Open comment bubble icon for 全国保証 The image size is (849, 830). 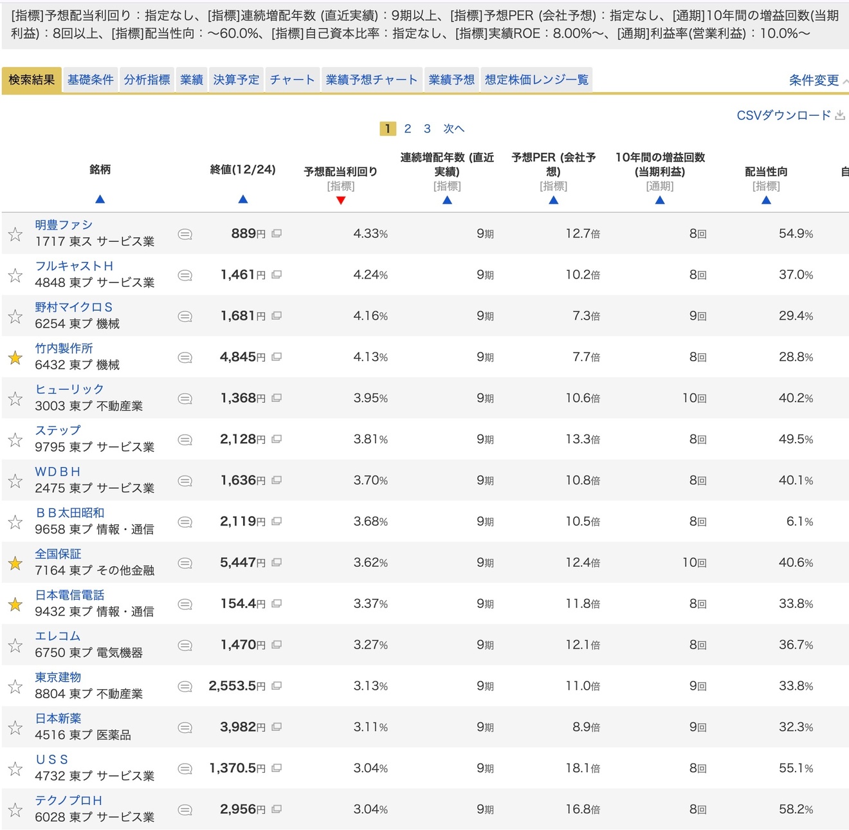click(185, 563)
